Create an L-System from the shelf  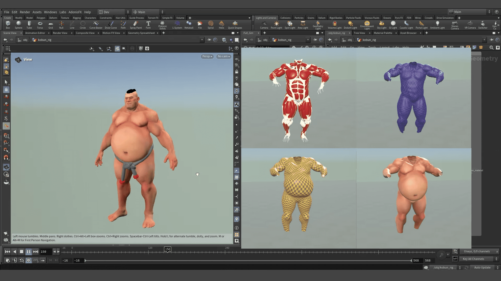coord(177,25)
